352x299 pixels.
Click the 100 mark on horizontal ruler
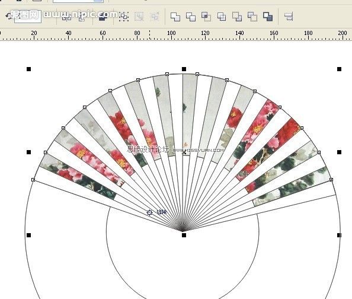[x=171, y=33]
